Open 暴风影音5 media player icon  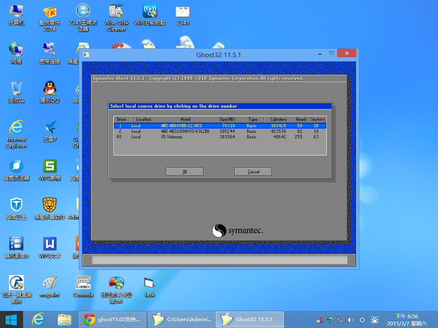[16, 244]
